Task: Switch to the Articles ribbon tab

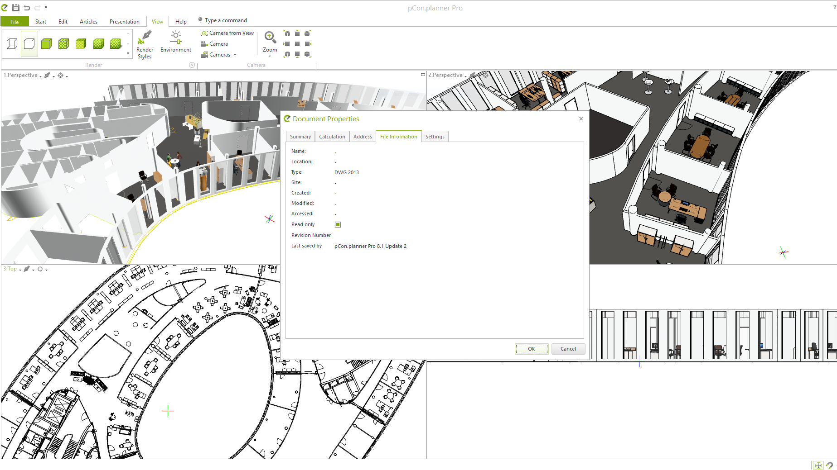Action: tap(88, 21)
